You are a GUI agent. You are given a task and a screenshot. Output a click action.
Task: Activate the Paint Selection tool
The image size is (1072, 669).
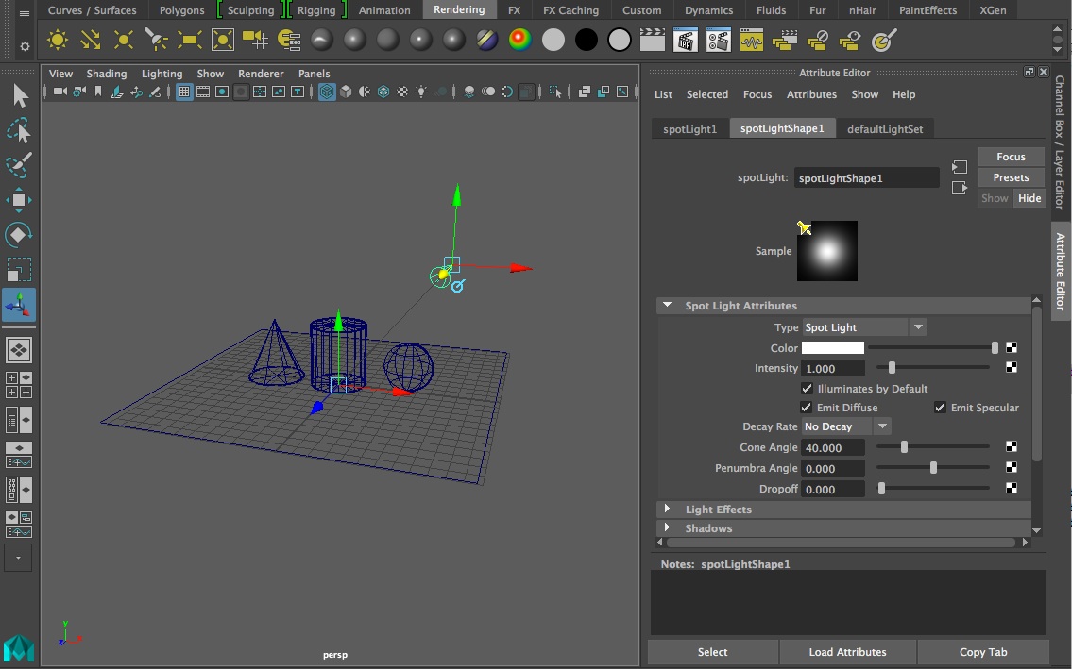point(18,165)
